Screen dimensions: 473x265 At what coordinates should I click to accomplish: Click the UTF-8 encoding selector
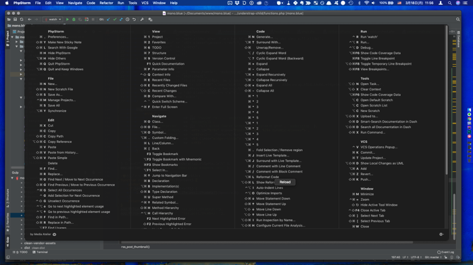(416, 257)
